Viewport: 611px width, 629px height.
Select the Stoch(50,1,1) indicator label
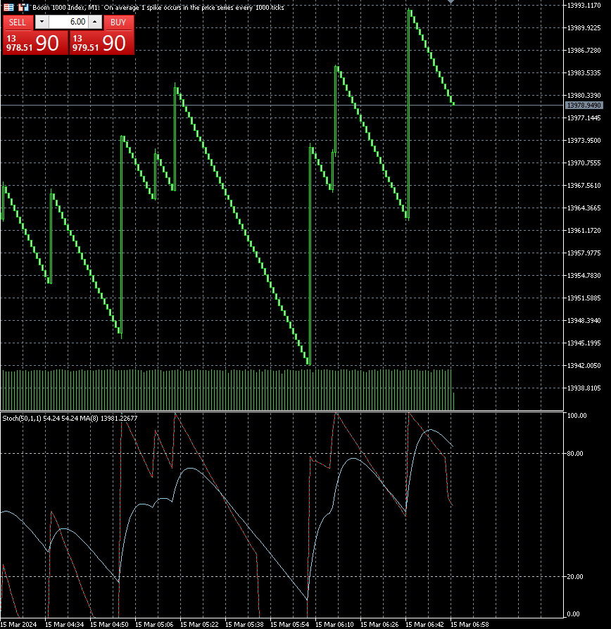point(22,418)
